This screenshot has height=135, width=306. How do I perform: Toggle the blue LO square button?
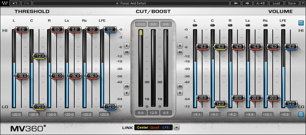301,114
